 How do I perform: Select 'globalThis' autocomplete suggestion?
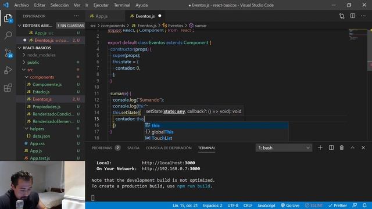pyautogui.click(x=216, y=132)
